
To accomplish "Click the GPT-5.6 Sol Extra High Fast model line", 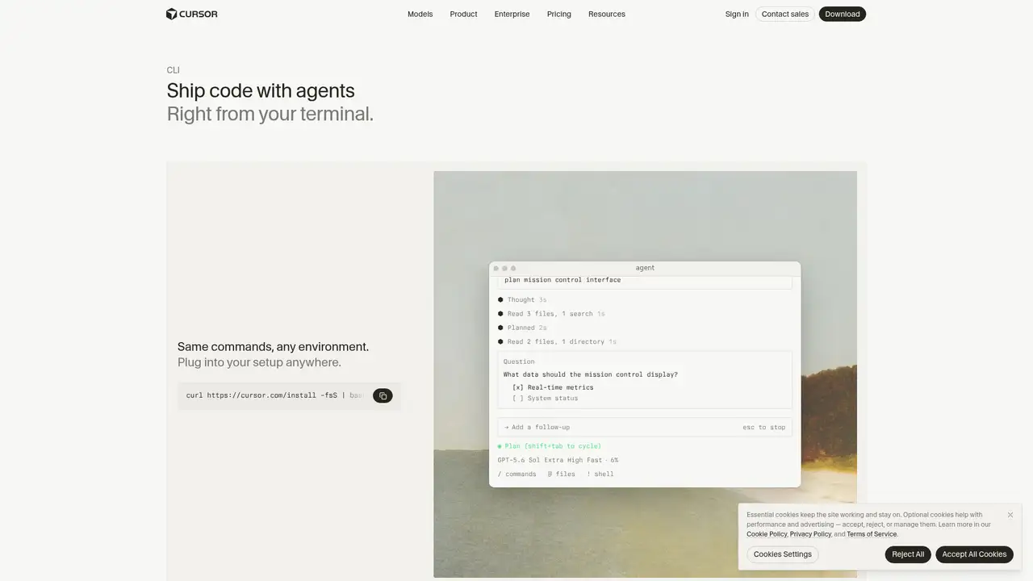I will 558,460.
